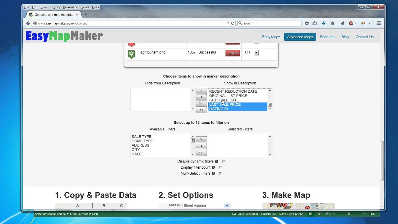Select RECENT REDUCTION DATE in Show list

point(233,91)
